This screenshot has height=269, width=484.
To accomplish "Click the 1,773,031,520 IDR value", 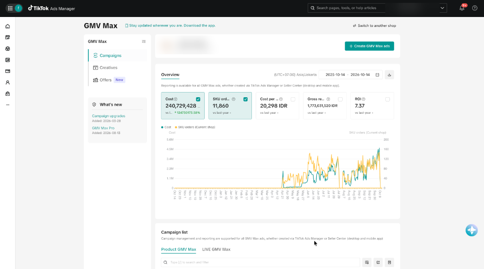I will 322,106.
